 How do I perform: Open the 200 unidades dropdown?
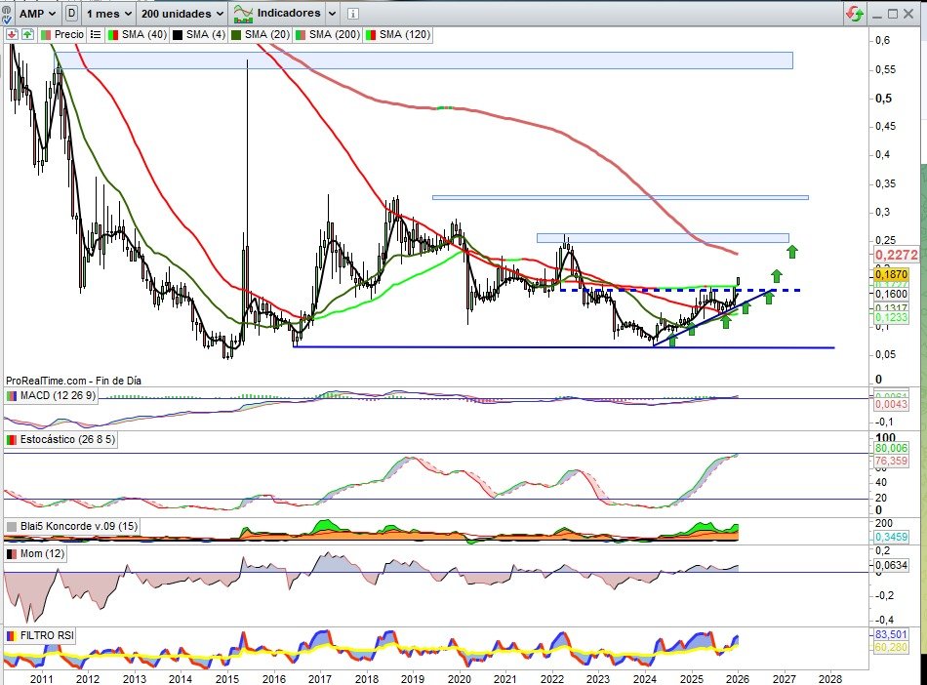183,13
